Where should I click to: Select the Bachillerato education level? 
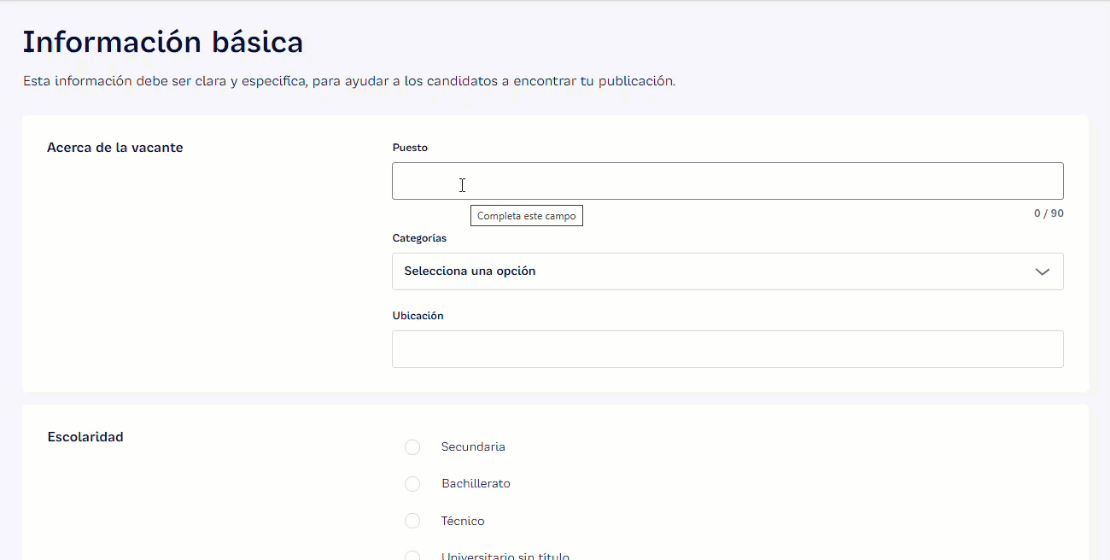tap(412, 483)
